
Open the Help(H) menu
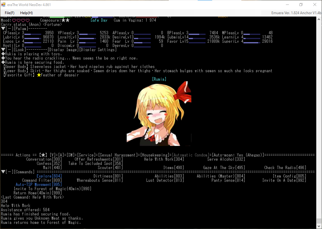[x=26, y=13]
